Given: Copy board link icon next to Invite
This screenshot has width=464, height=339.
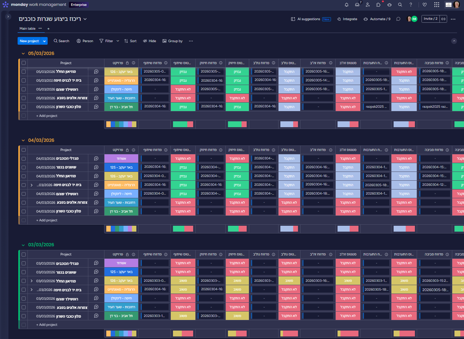Looking at the screenshot, I should (443, 19).
